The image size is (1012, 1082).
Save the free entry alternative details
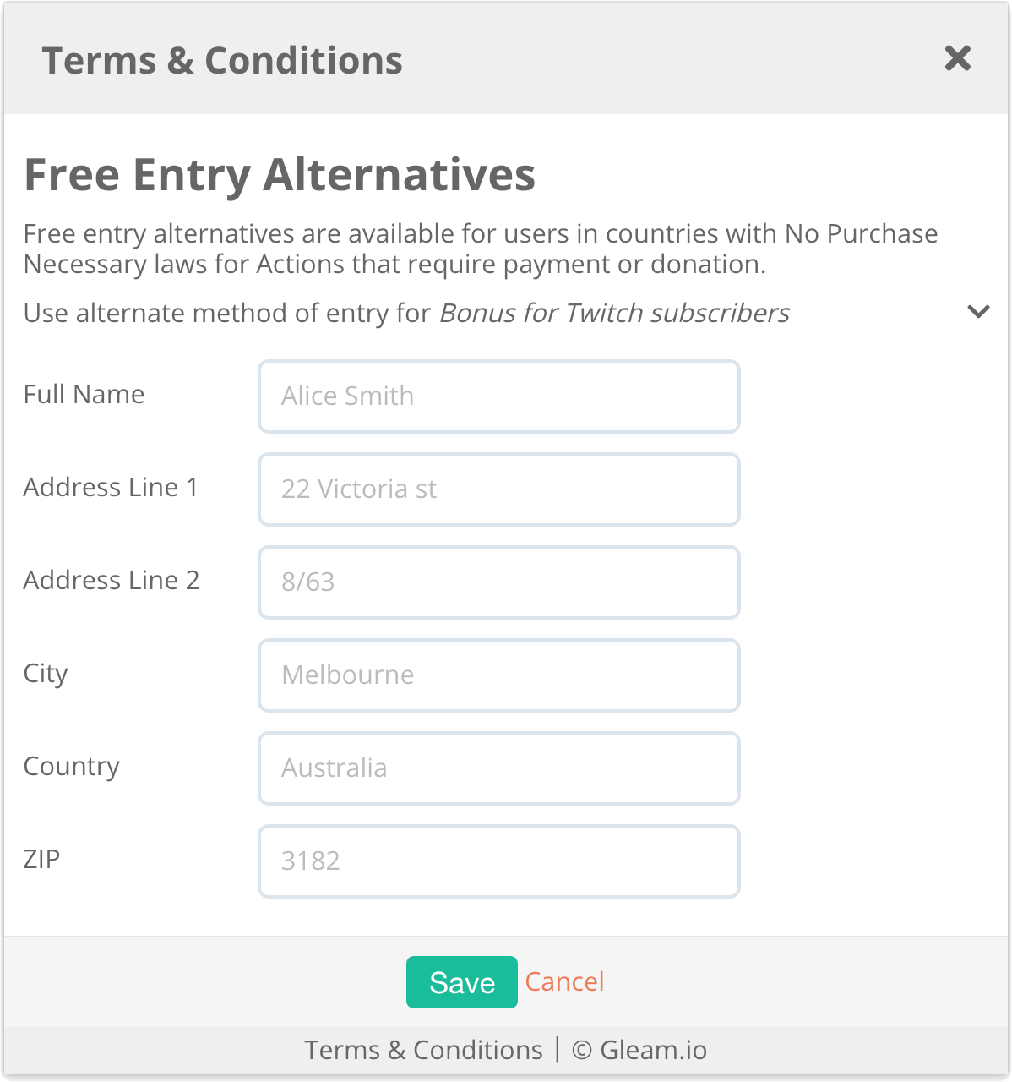461,981
